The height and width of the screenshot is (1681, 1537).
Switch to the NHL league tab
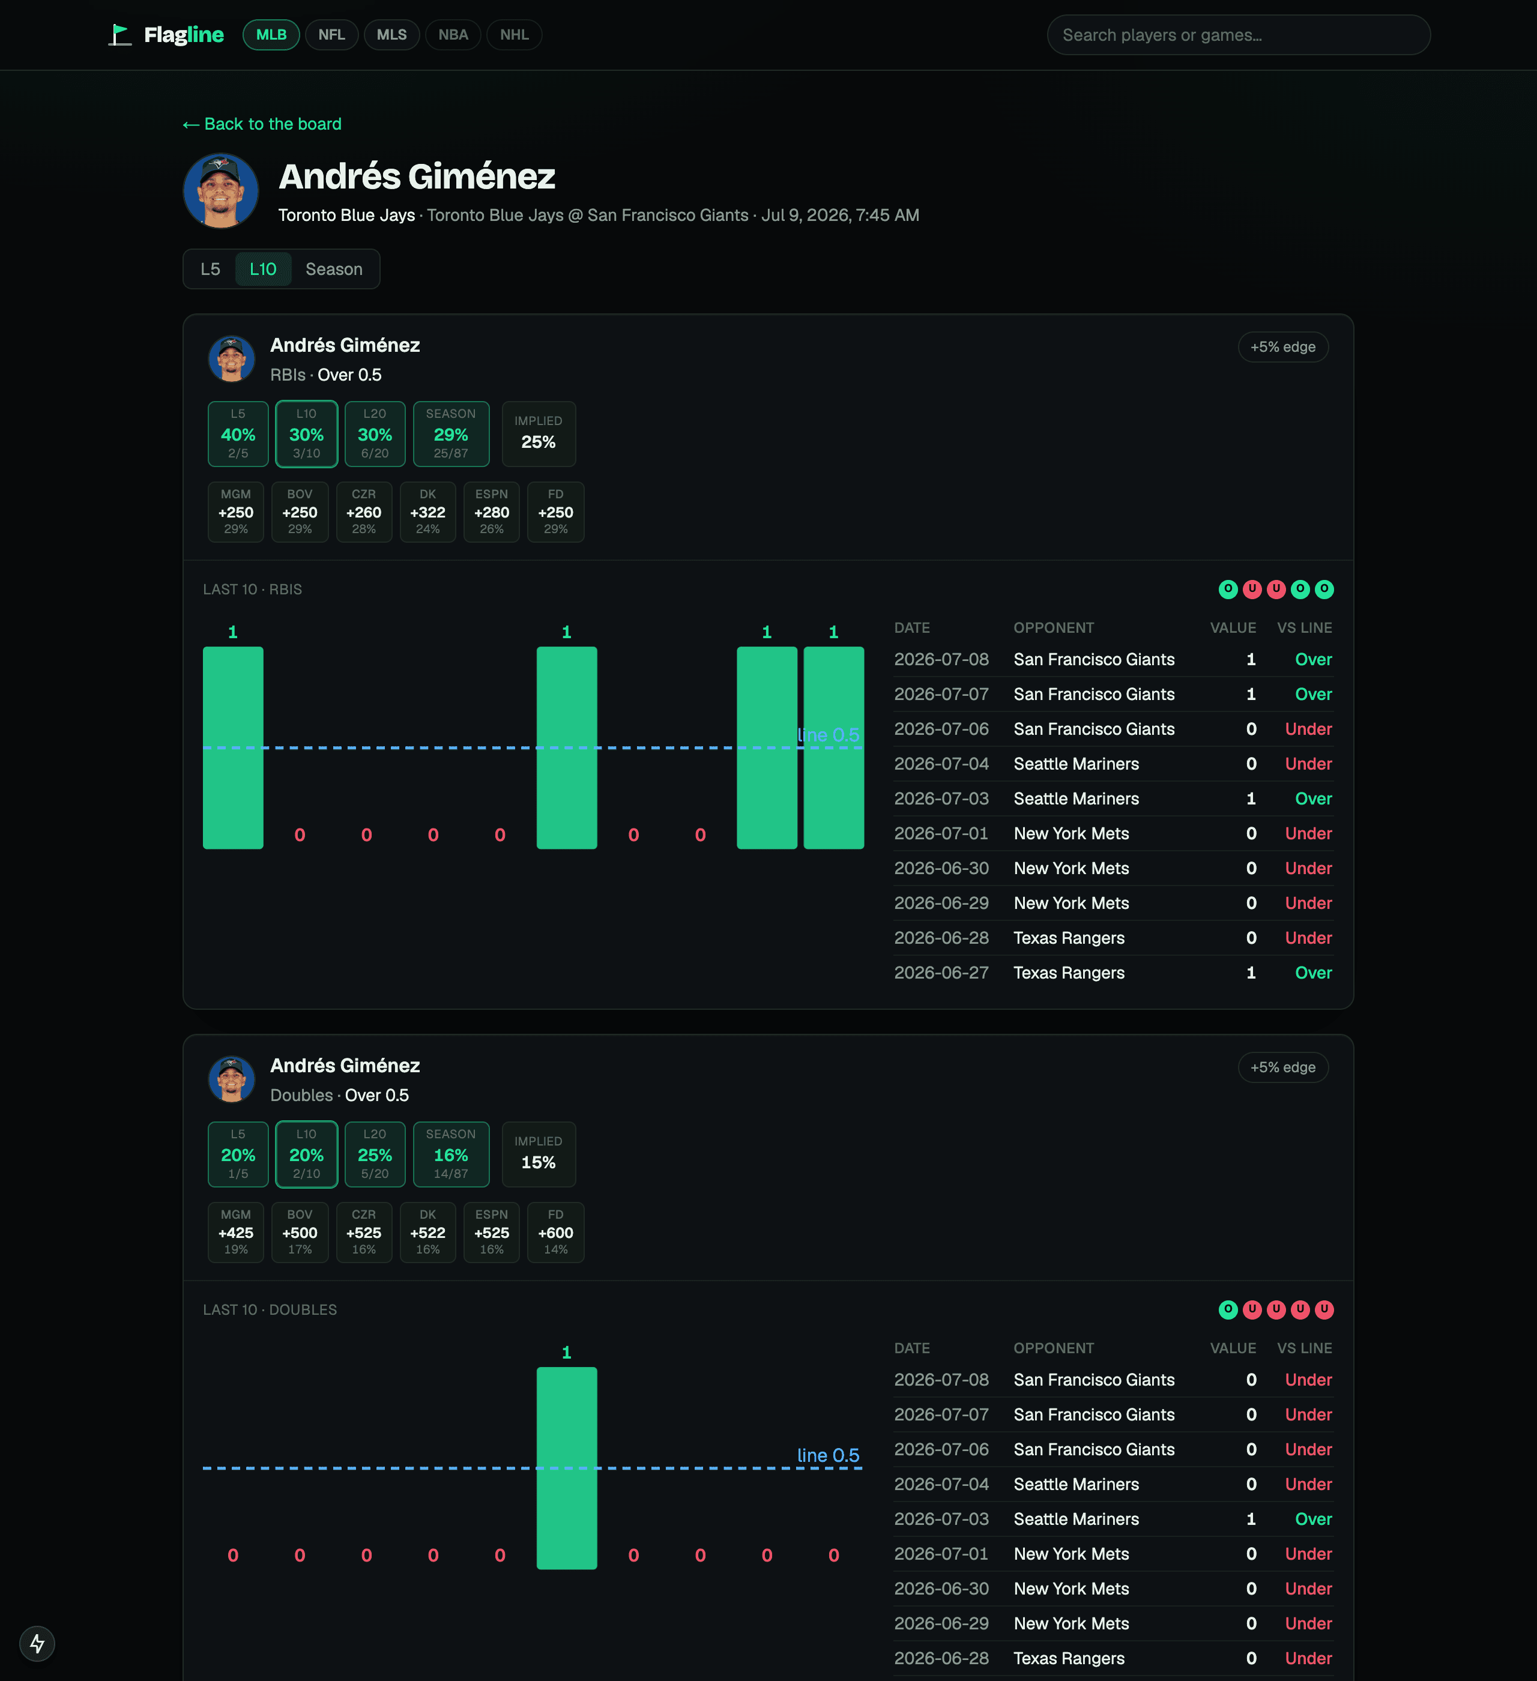pyautogui.click(x=515, y=35)
